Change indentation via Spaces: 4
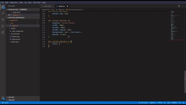The image size is (186, 105). point(153,103)
